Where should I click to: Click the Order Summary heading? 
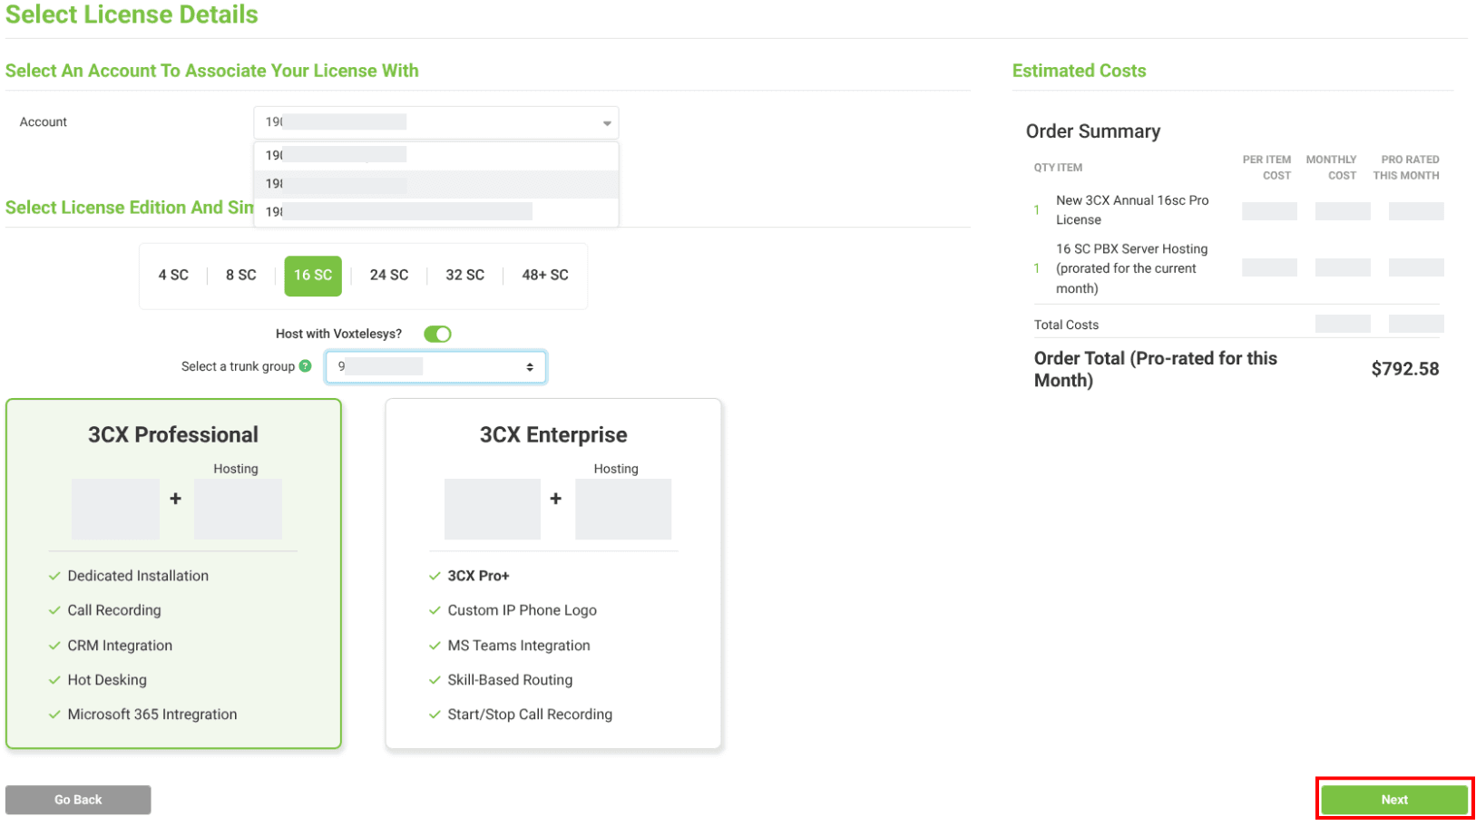coord(1093,131)
